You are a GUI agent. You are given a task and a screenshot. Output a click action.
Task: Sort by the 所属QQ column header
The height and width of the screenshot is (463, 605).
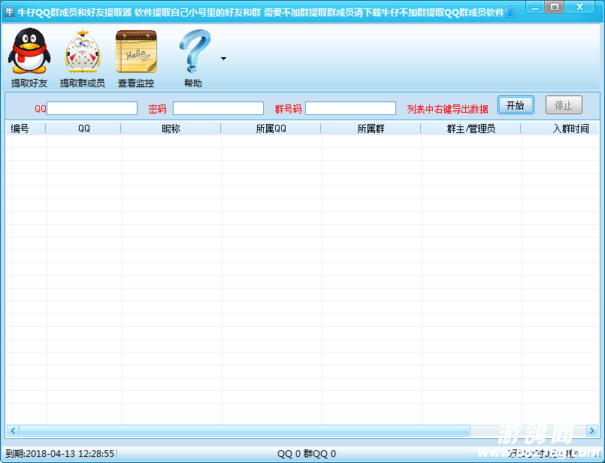tap(271, 129)
